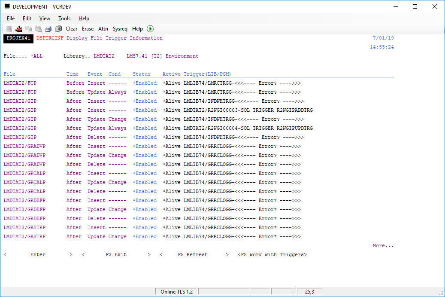
Task: Click the disconnect icon with red X
Action: [19, 29]
